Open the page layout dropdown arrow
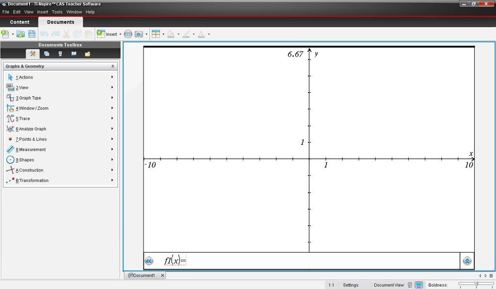Viewport: 496px width, 289px height. [163, 34]
